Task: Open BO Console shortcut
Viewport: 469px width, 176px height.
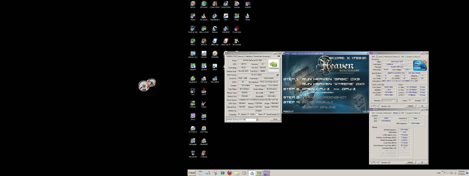Action: click(x=237, y=42)
